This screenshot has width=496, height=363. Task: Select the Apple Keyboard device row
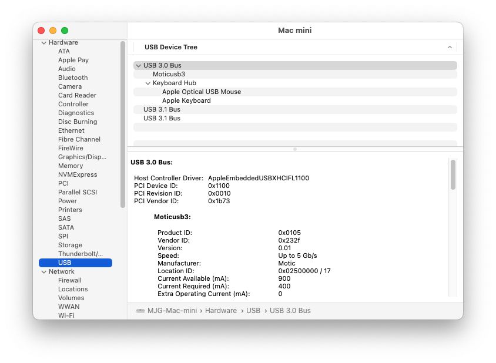[x=295, y=101]
